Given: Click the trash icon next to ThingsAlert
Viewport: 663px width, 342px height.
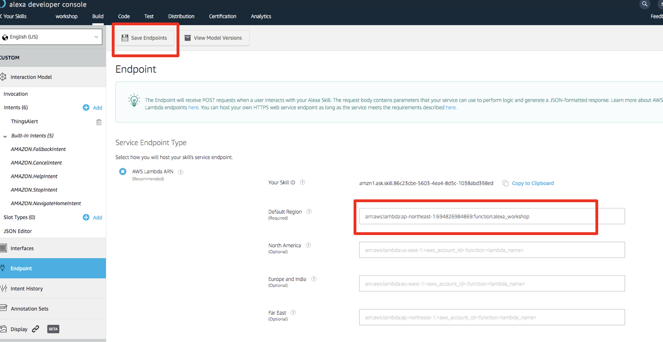Looking at the screenshot, I should [99, 122].
